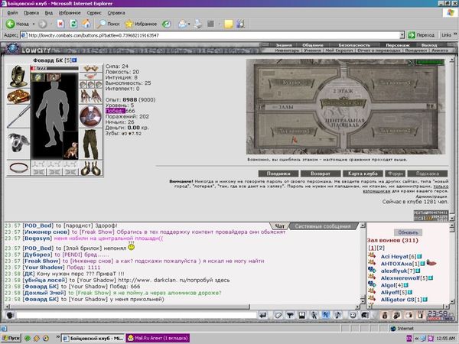Open the IE Home page icon

(86, 24)
